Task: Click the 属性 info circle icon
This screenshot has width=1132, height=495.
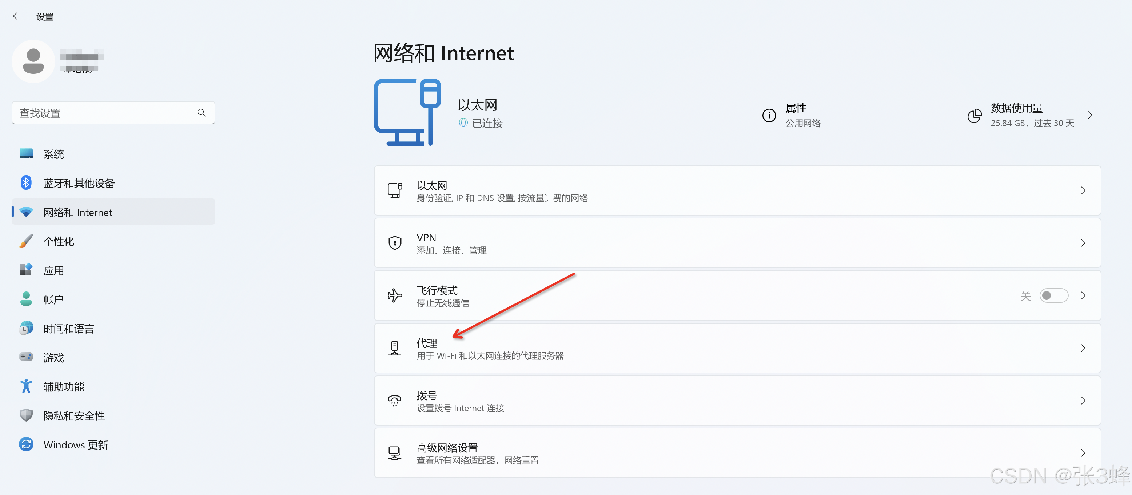Action: click(x=769, y=116)
